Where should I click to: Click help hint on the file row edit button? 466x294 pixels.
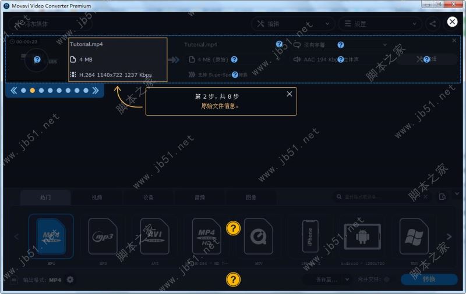pyautogui.click(x=426, y=60)
